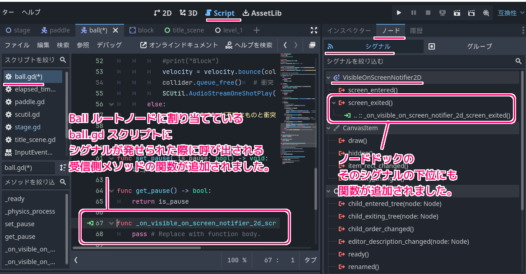
Task: Select the シグナル tab
Action: pyautogui.click(x=374, y=46)
